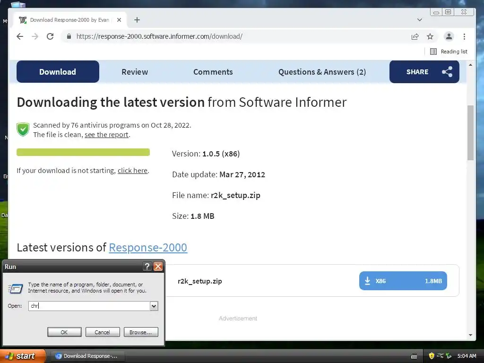This screenshot has width=484, height=363.
Task: Click the share page icon in address bar
Action: coord(415,37)
